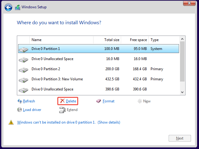Click the scroll up arrow of the partition list
The image size is (199, 149).
click(x=182, y=39)
